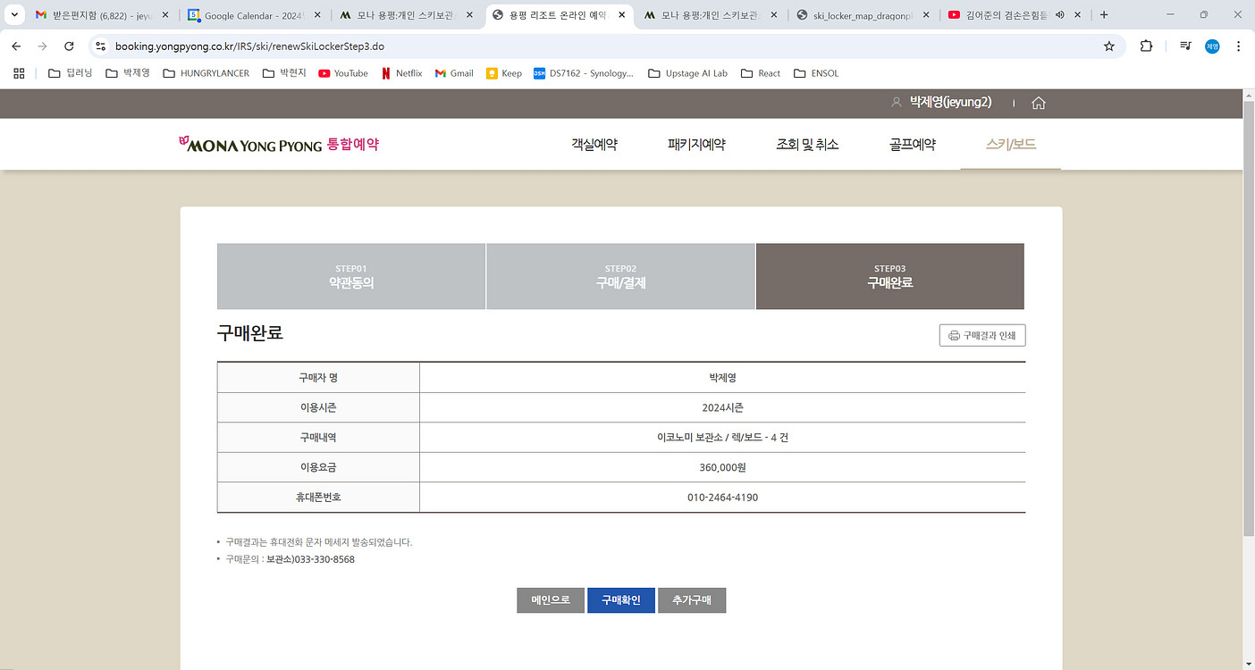
Task: Click the 보관소)033-330-8568 contact number
Action: (x=310, y=559)
